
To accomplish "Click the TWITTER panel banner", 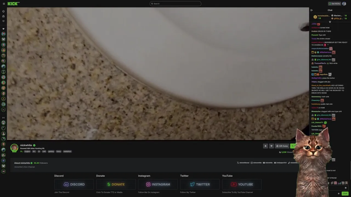I will tap(200, 184).
